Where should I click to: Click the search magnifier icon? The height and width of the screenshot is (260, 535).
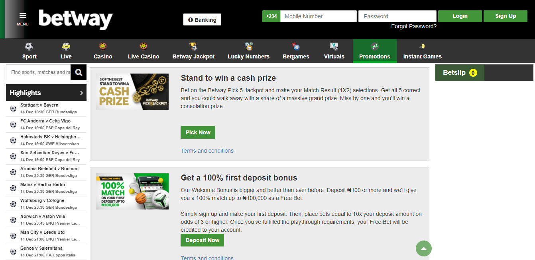click(79, 72)
